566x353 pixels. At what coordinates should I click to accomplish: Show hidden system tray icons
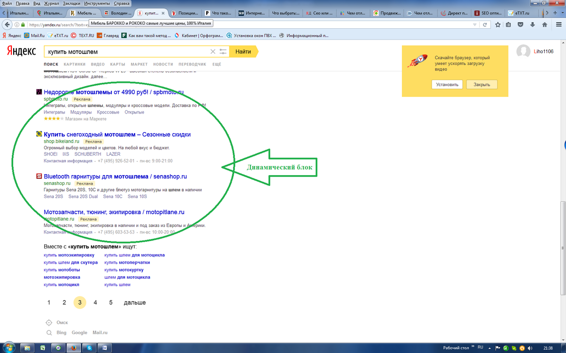[x=490, y=348]
